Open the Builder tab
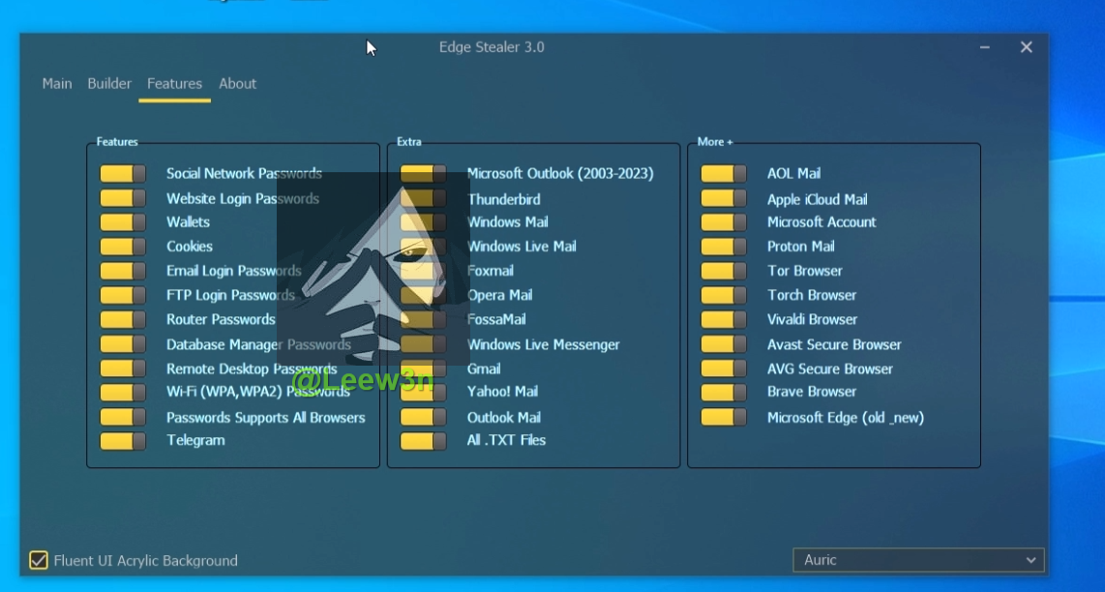This screenshot has height=592, width=1105. click(109, 84)
